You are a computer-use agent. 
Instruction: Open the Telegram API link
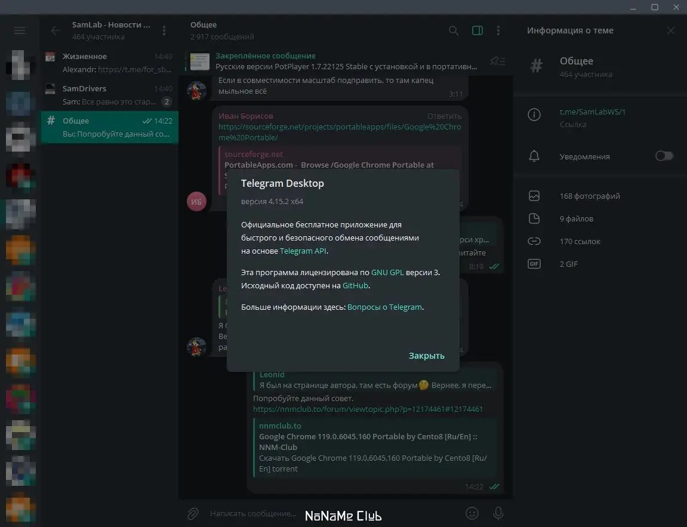click(303, 251)
